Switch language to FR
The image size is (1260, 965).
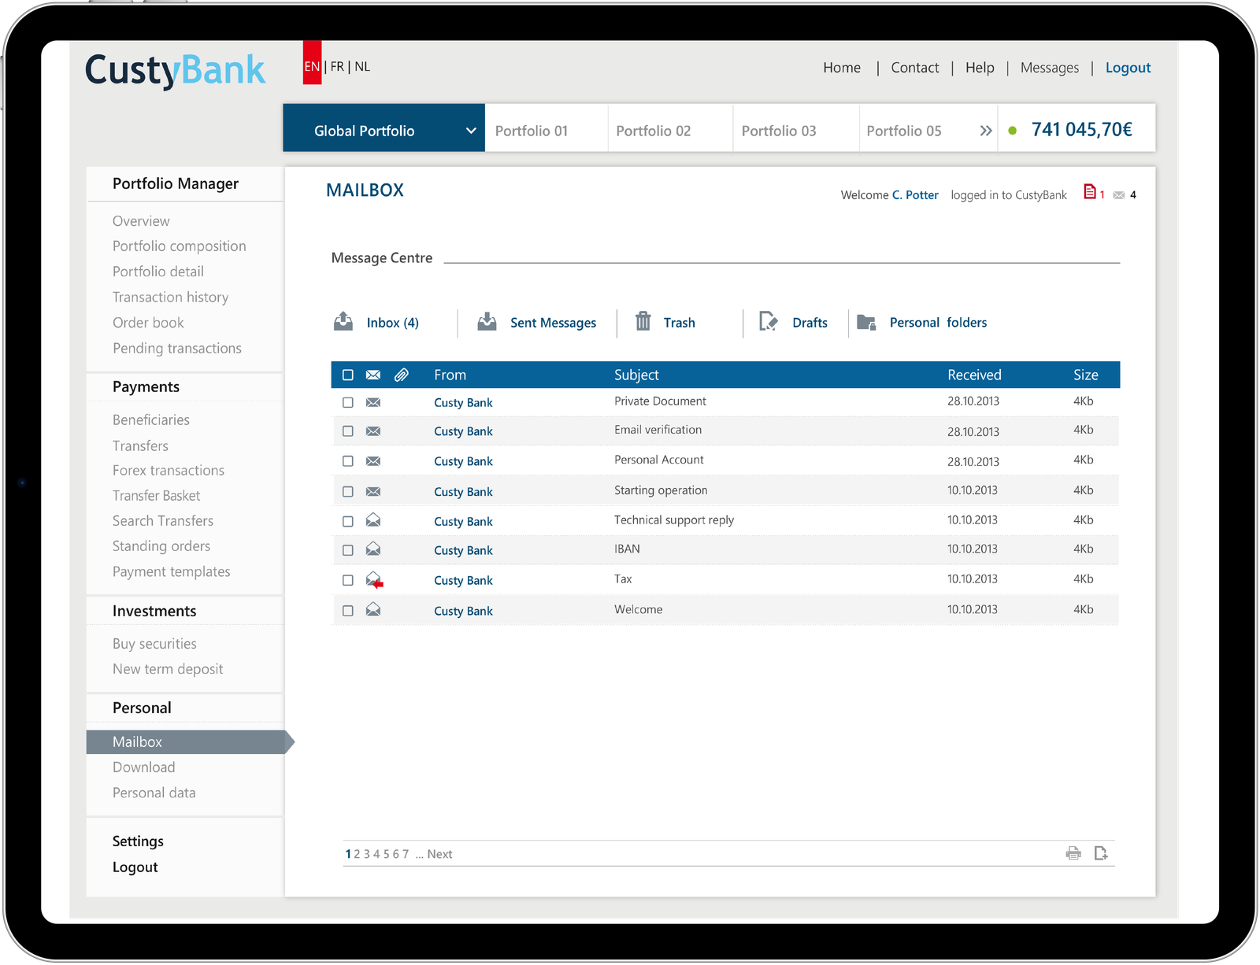coord(337,67)
